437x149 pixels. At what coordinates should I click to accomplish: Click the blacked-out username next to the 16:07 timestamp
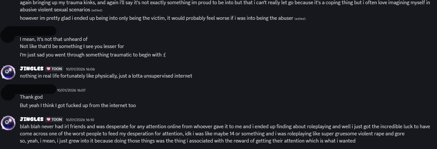tap(37, 89)
